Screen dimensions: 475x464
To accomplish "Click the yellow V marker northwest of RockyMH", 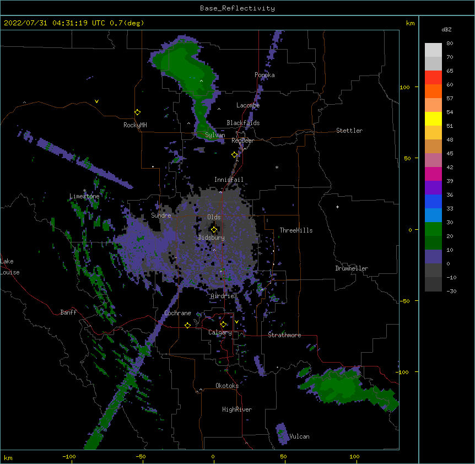I will coord(96,101).
